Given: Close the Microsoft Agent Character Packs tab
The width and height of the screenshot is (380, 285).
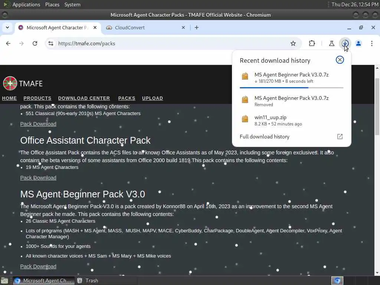Looking at the screenshot, I should [x=95, y=27].
